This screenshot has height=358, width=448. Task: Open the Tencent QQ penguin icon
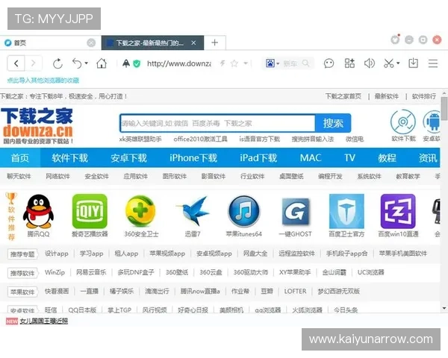[x=38, y=212]
